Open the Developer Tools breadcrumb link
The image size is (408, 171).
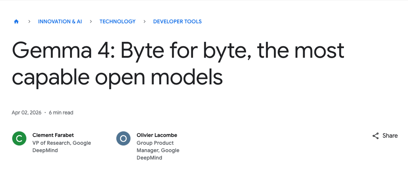coord(177,21)
